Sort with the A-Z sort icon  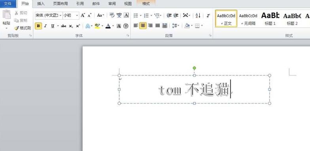pos(198,15)
